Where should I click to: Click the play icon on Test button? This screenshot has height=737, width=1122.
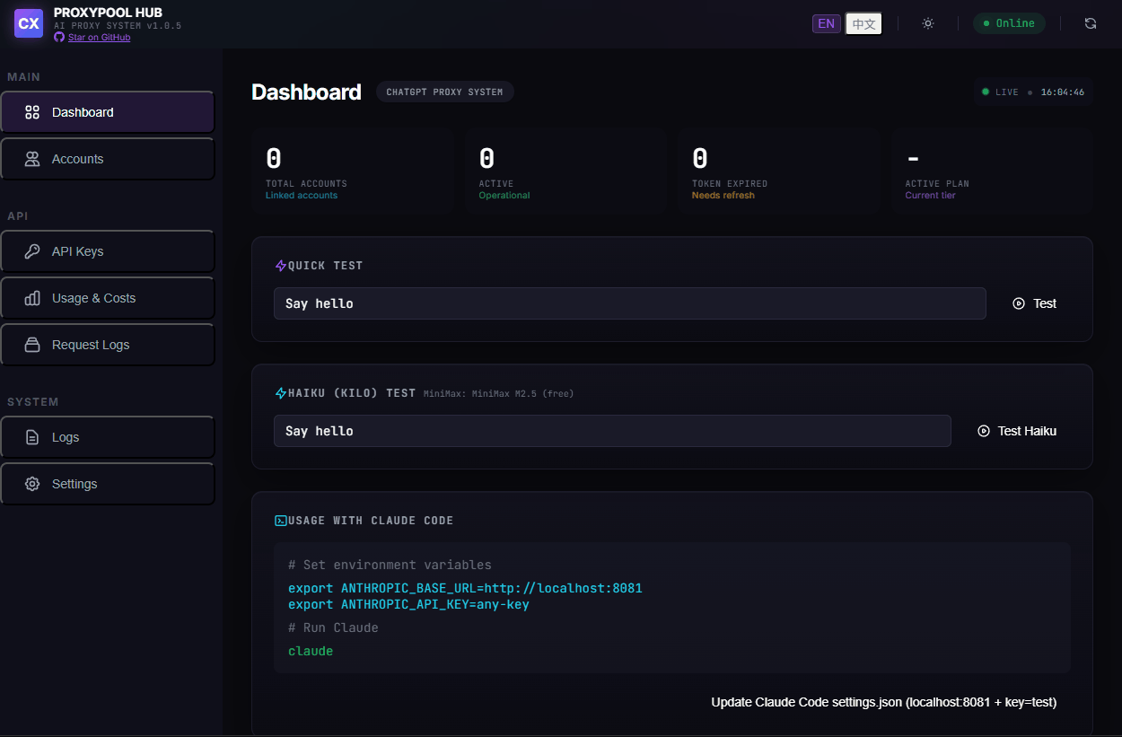(1019, 303)
